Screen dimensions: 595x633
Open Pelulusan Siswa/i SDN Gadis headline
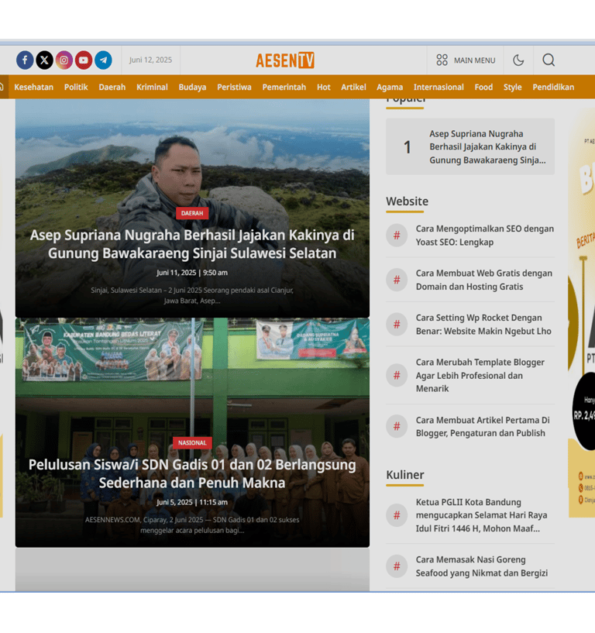192,473
